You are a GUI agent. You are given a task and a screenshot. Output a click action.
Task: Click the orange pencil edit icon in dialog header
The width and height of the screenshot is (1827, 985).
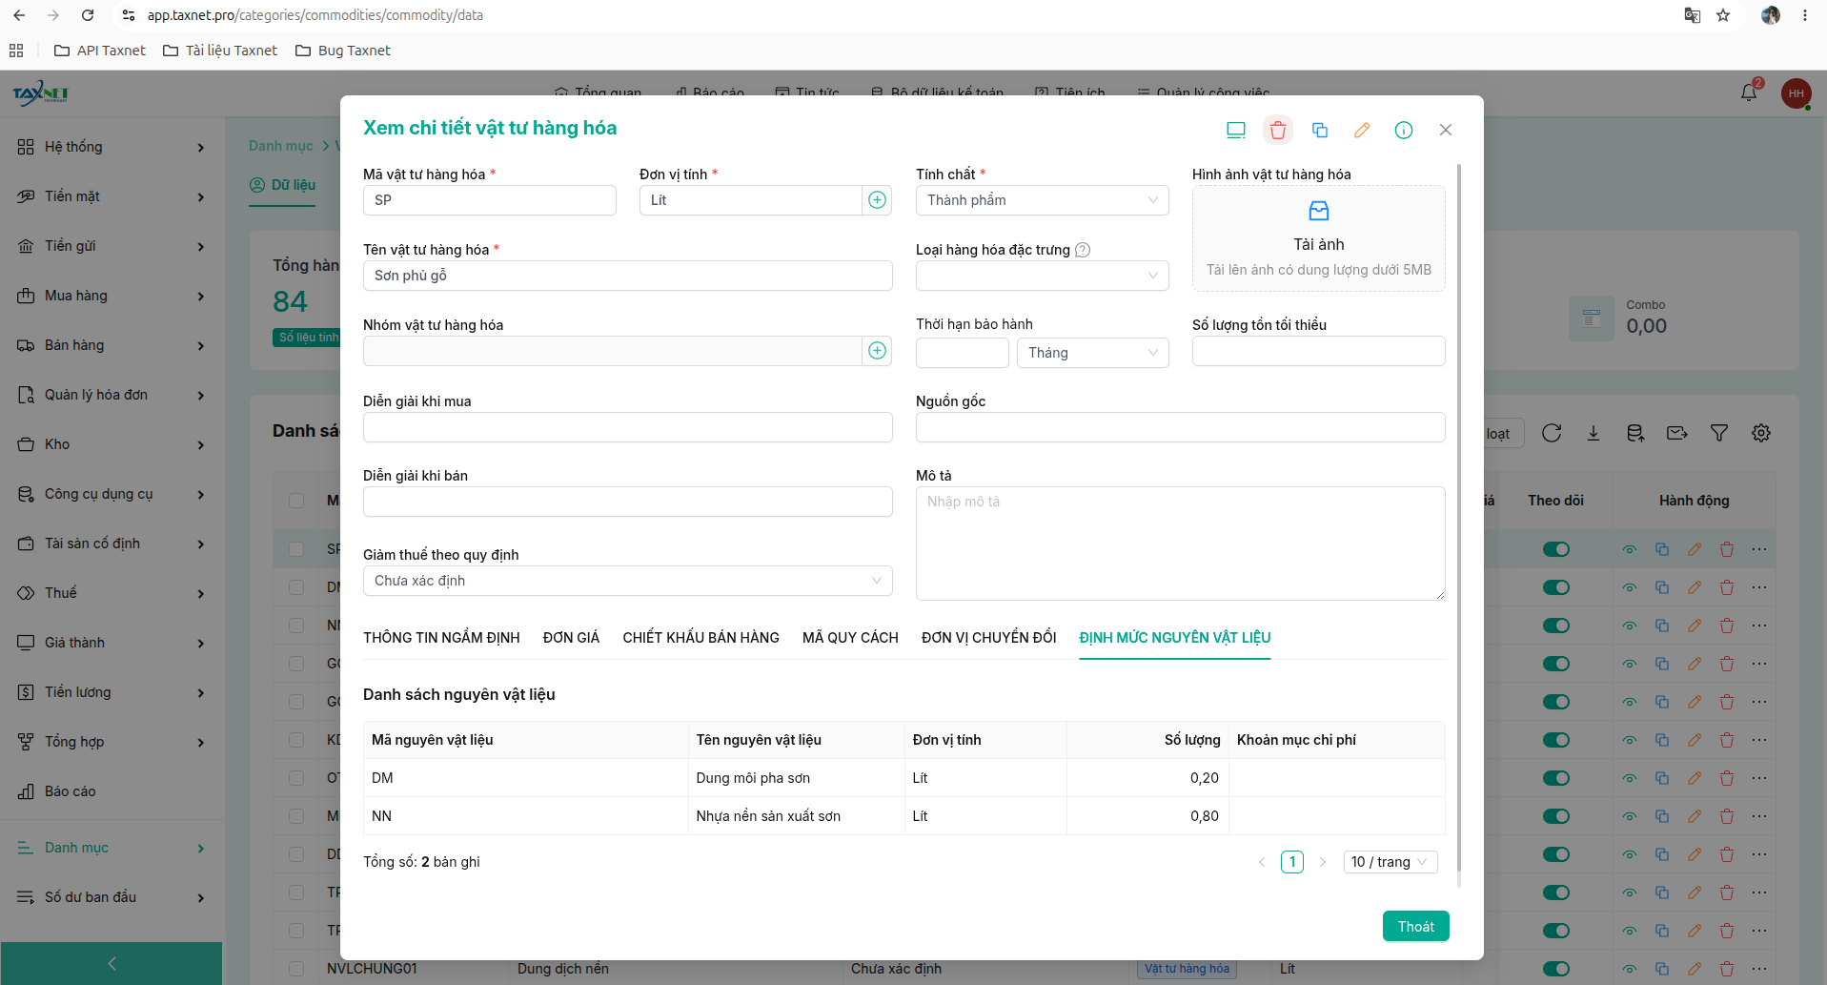coord(1361,130)
